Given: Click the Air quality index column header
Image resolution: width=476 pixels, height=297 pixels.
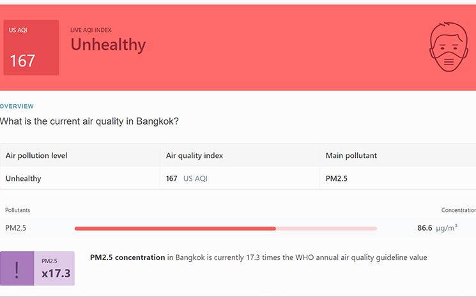Looking at the screenshot, I should point(194,155).
